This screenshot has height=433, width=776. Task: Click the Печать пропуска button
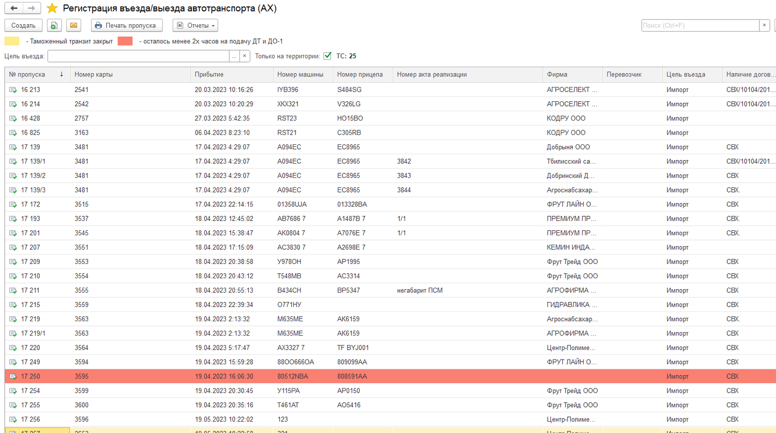click(126, 25)
